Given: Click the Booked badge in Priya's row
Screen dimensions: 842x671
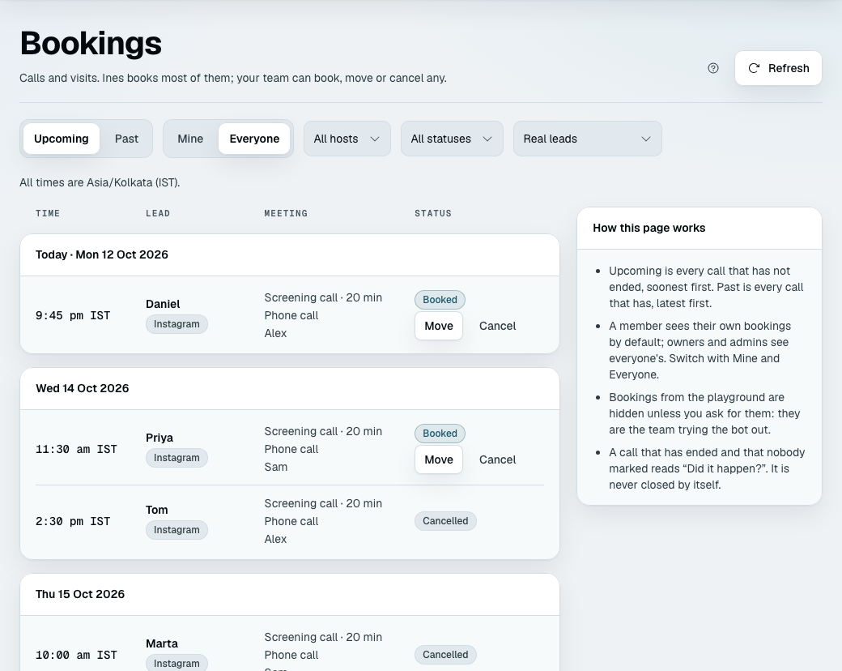Looking at the screenshot, I should tap(440, 434).
